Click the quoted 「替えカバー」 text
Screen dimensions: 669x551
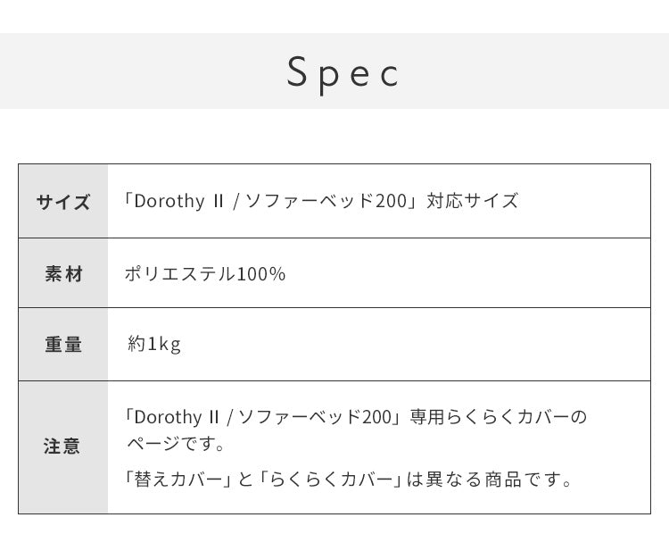(x=178, y=480)
